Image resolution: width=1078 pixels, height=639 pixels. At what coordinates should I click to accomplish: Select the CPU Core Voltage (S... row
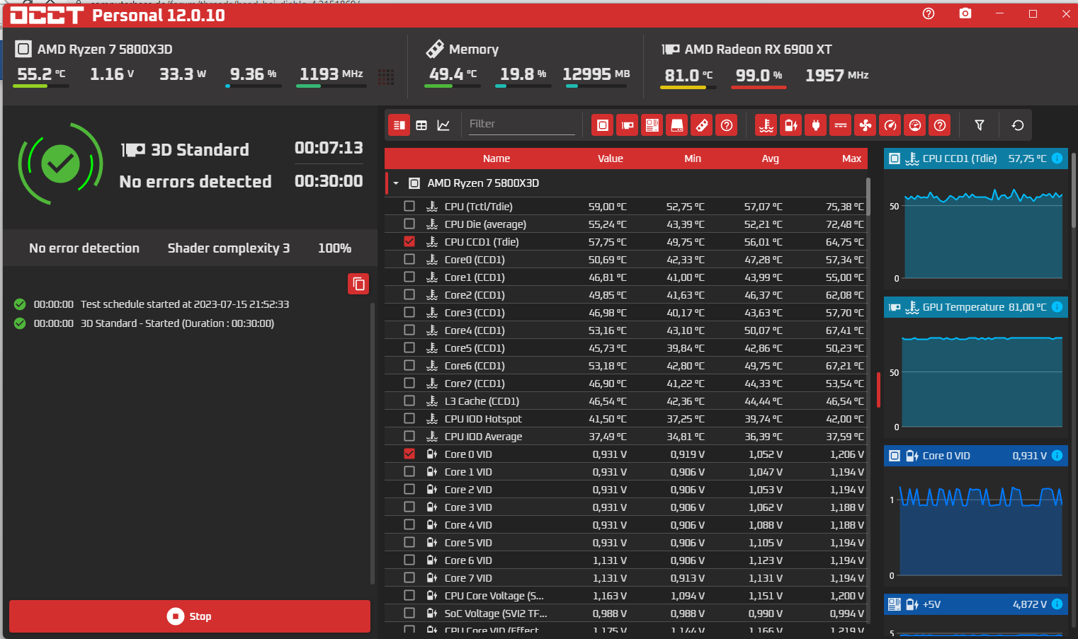626,596
